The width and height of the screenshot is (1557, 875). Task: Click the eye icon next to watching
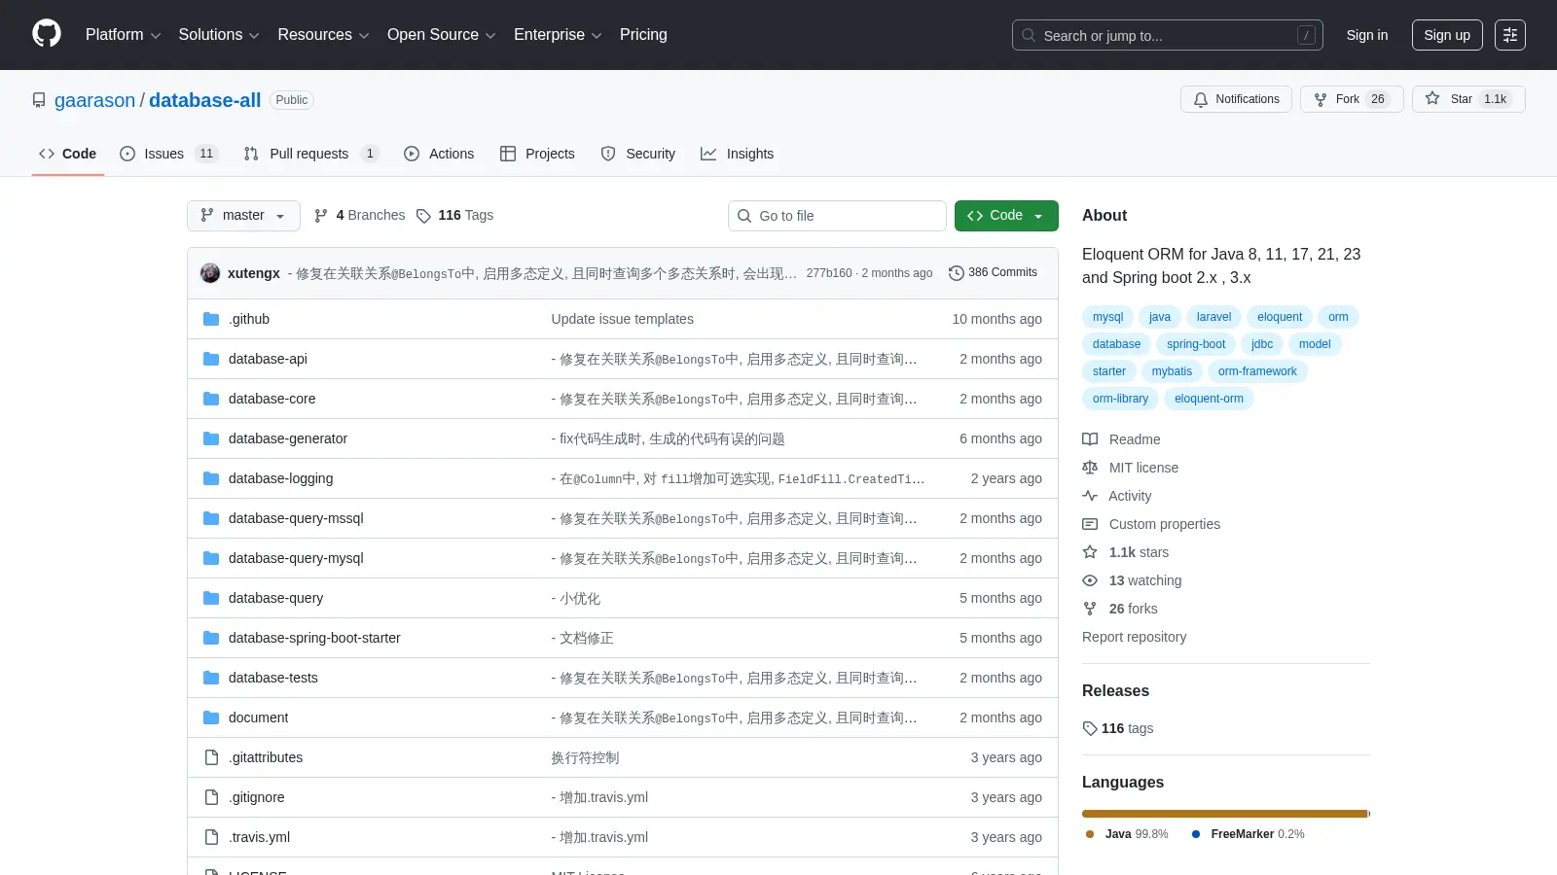tap(1090, 580)
